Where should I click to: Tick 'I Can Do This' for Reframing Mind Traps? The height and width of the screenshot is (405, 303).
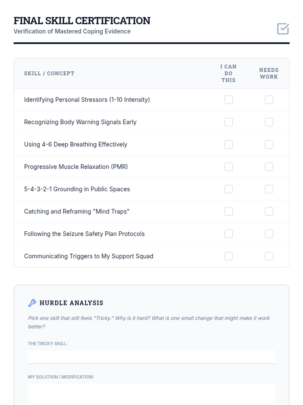point(229,212)
